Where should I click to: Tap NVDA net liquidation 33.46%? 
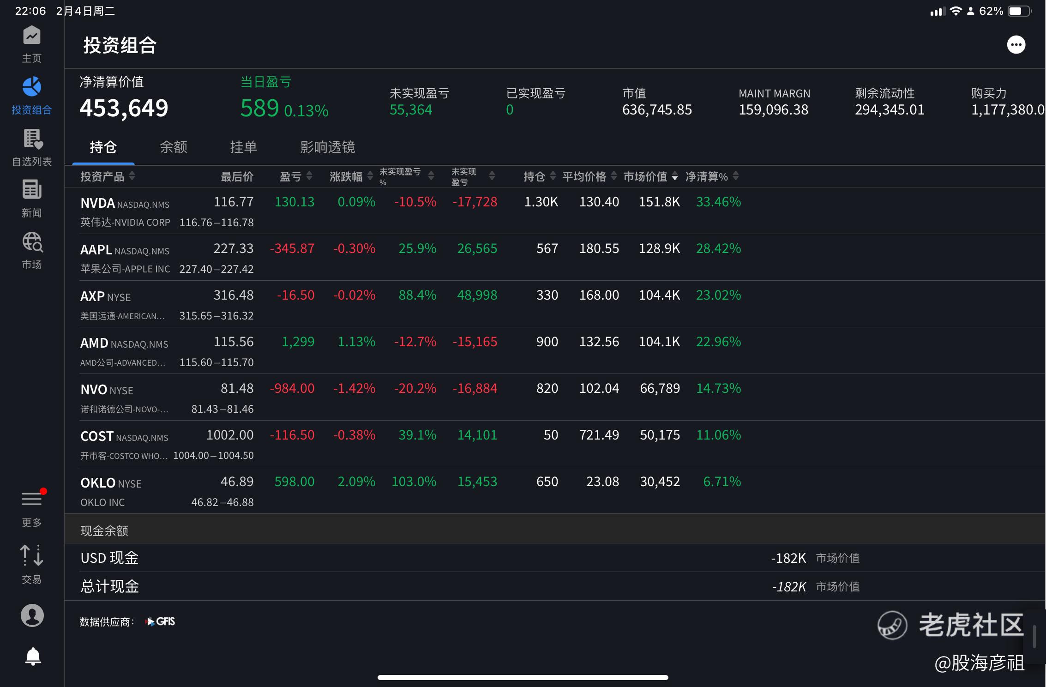(718, 202)
